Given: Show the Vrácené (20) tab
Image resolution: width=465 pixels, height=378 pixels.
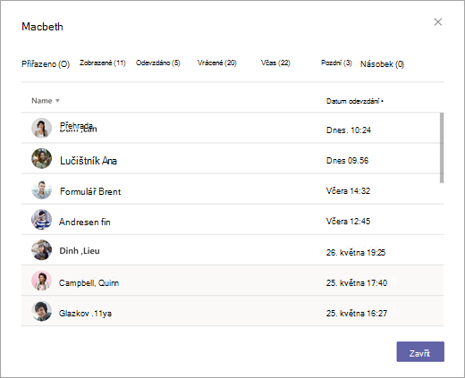Looking at the screenshot, I should (x=217, y=63).
